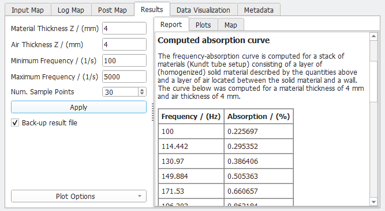
Task: Select the absorption cell '0.386406'
Action: click(x=259, y=161)
